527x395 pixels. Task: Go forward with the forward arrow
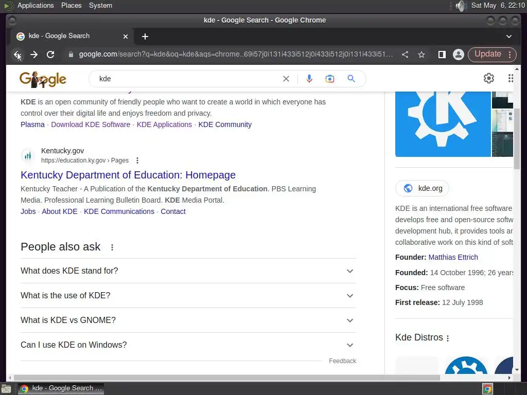point(34,55)
